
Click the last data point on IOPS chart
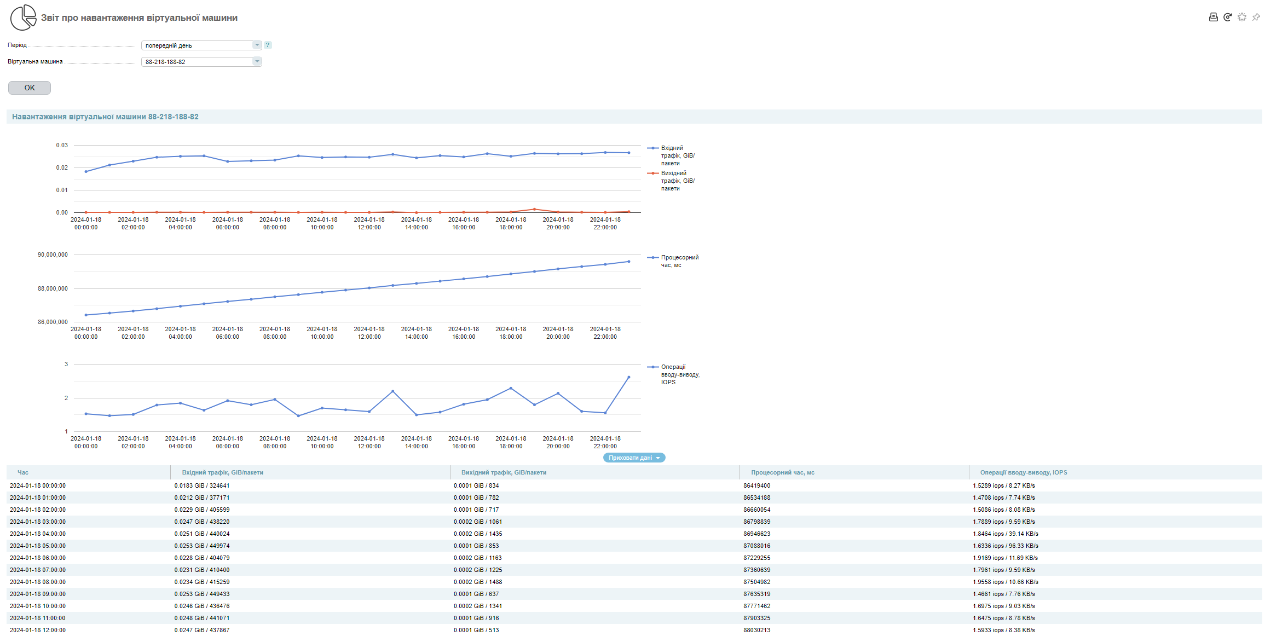tap(628, 377)
